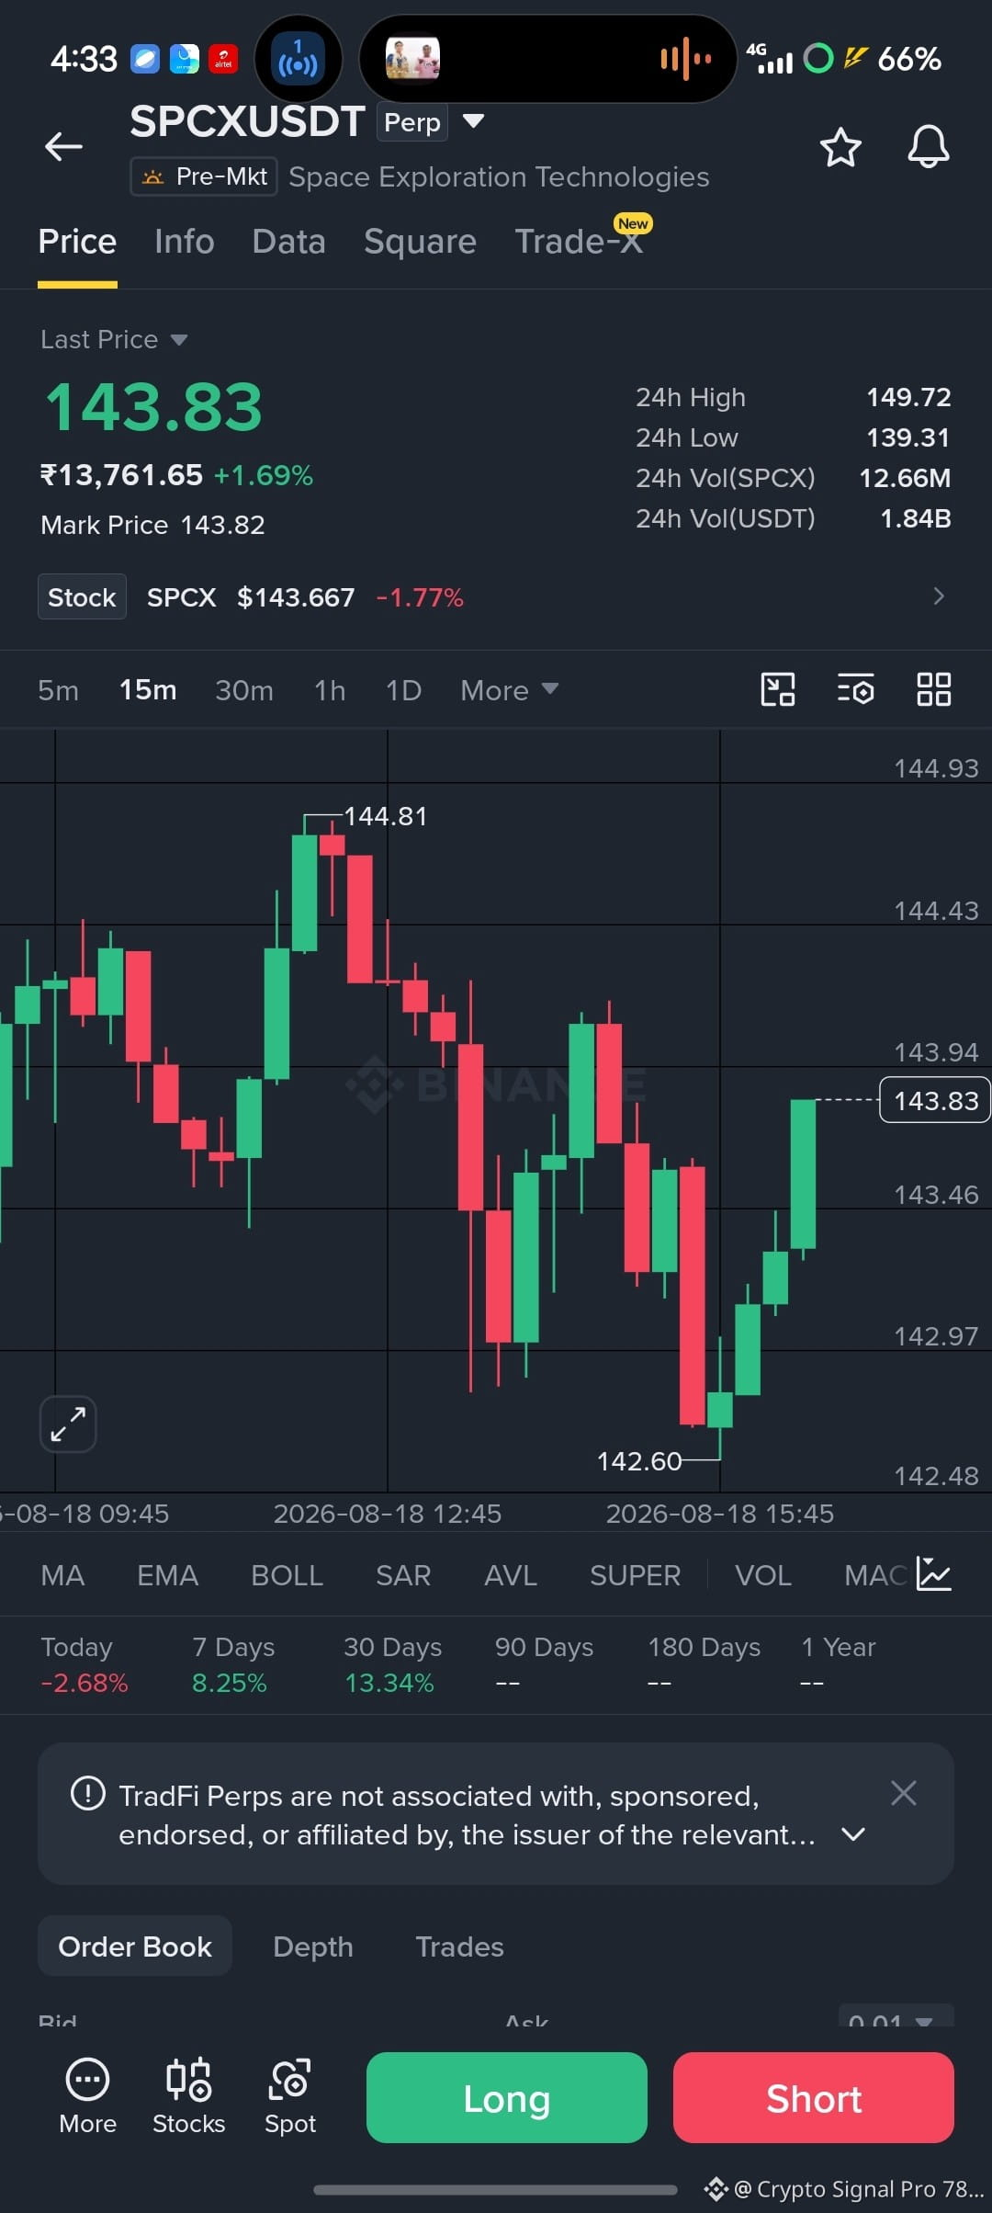Dismiss TradFi Perps disclaimer notice
Screen dimensions: 992x2213
coord(904,1792)
